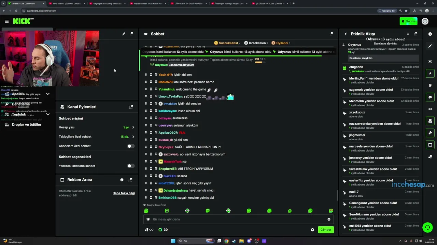Open the Windows Start menu

point(173,241)
